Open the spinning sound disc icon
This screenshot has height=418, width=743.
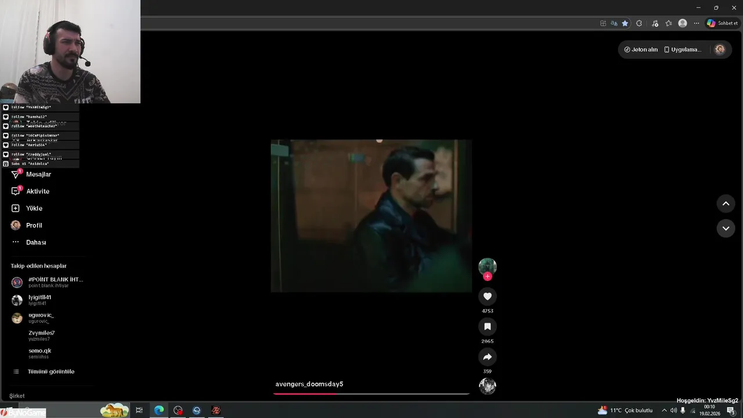pyautogui.click(x=487, y=385)
